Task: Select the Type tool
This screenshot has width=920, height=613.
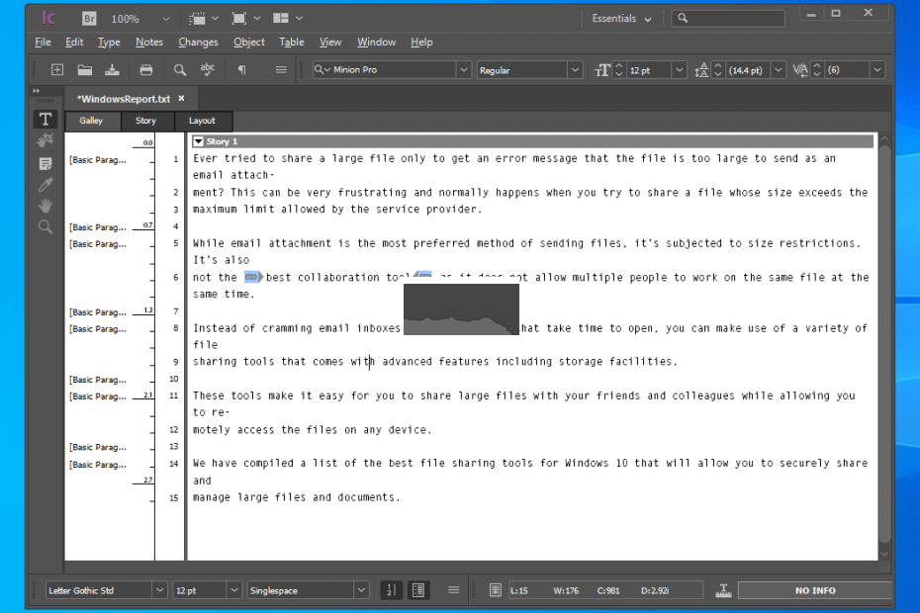Action: (x=45, y=120)
